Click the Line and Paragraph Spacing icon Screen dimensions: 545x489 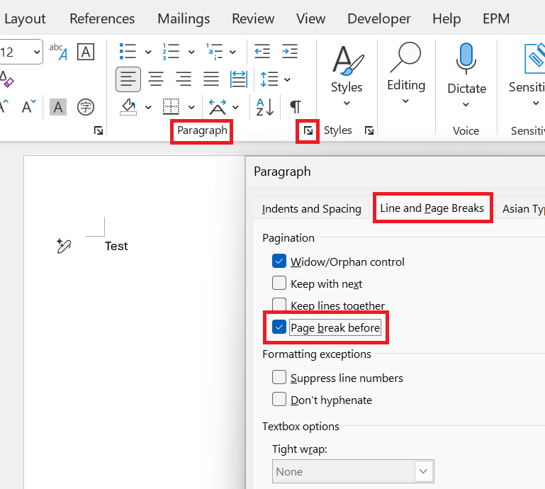click(269, 79)
